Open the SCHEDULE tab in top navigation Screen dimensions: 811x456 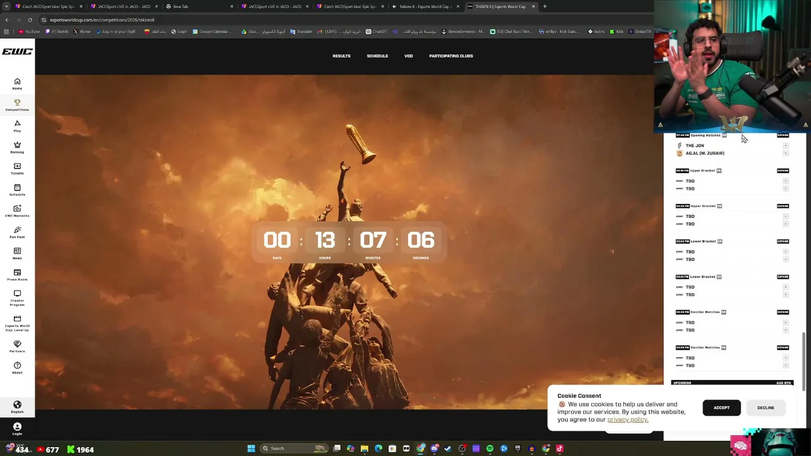pos(377,56)
